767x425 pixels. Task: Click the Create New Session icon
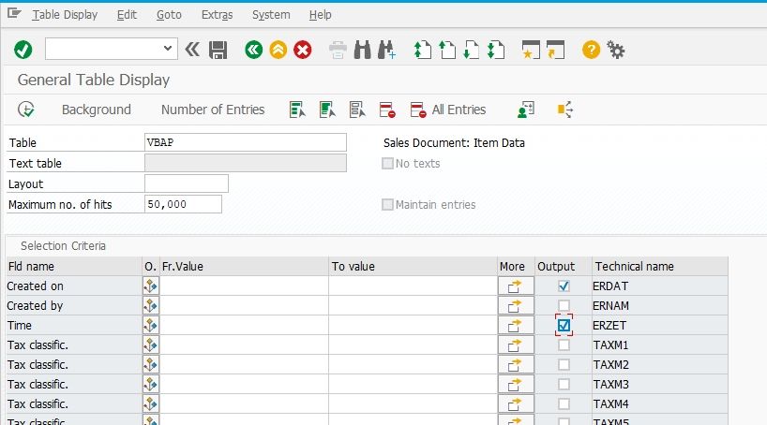point(531,50)
